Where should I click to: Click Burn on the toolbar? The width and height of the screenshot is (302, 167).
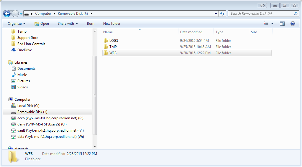[91, 24]
